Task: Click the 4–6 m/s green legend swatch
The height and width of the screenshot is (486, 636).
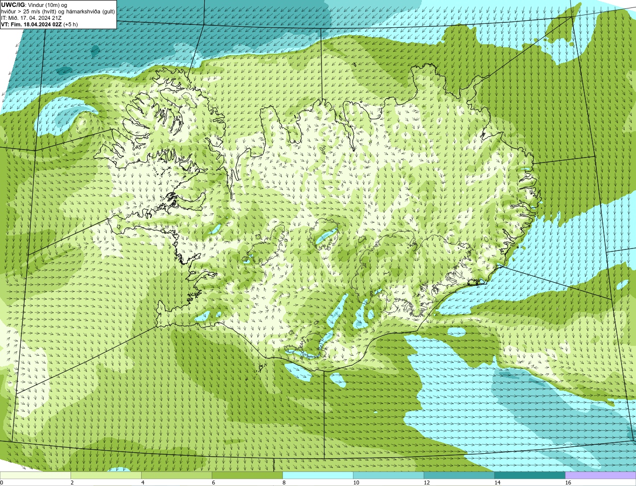Action: coord(176,475)
